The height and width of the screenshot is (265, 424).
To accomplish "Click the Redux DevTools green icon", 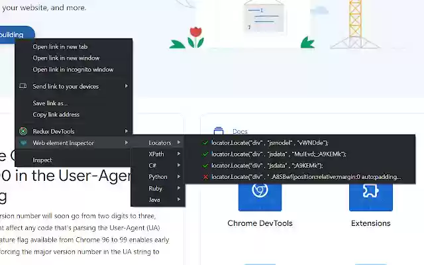I will coord(23,131).
